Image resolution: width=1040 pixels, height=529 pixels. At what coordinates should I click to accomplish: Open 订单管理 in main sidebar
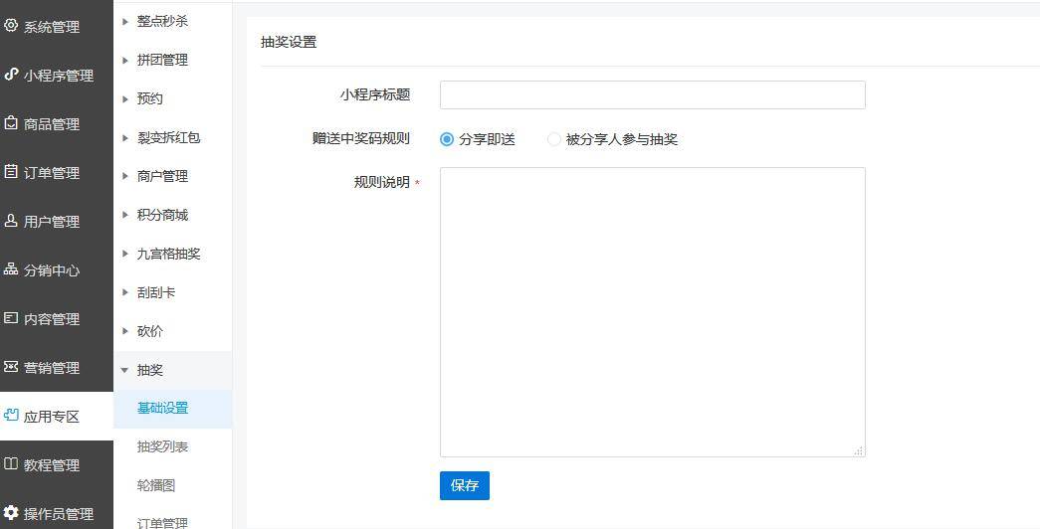coord(57,172)
